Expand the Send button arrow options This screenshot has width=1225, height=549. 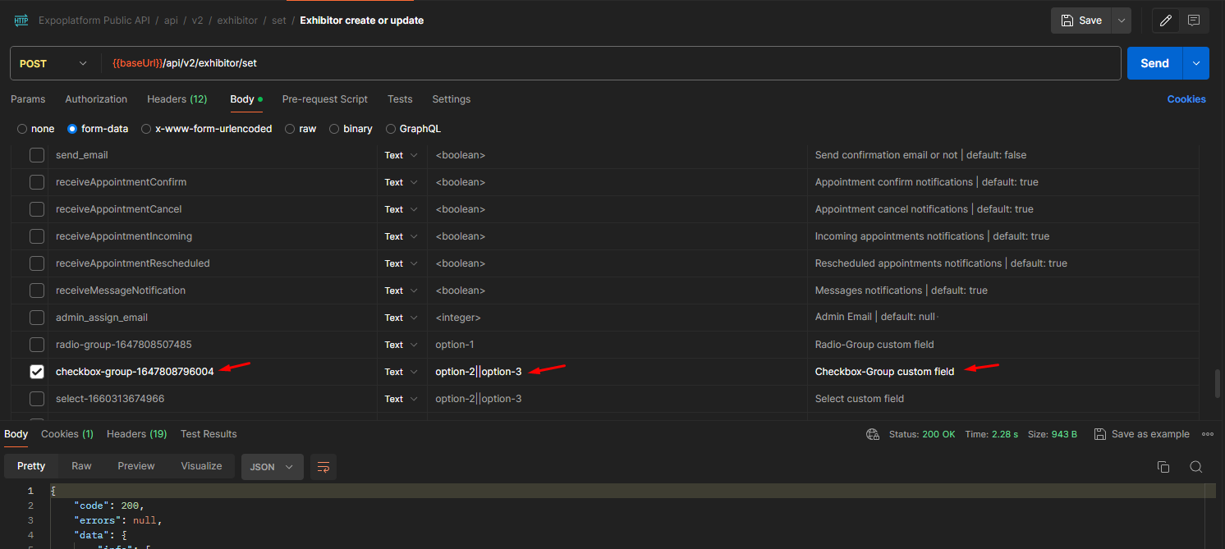click(1195, 63)
